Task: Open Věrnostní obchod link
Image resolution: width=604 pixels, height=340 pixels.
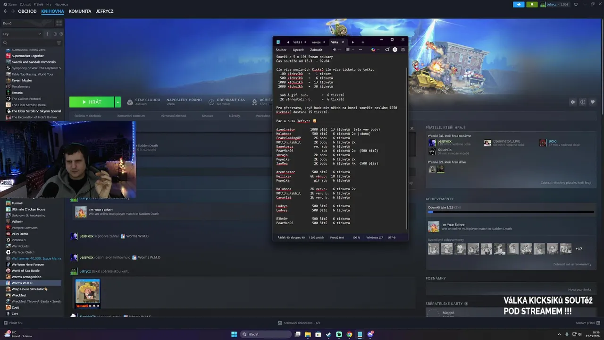Action: click(x=173, y=116)
